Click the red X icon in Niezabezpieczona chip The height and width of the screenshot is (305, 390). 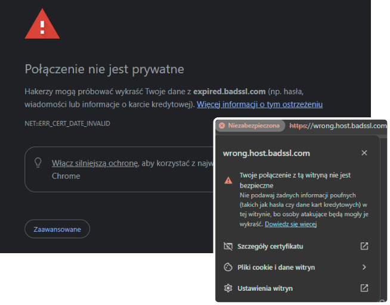click(x=222, y=126)
